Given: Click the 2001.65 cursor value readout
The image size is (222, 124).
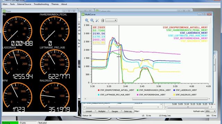Looking at the screenshot, I should [x=99, y=40].
